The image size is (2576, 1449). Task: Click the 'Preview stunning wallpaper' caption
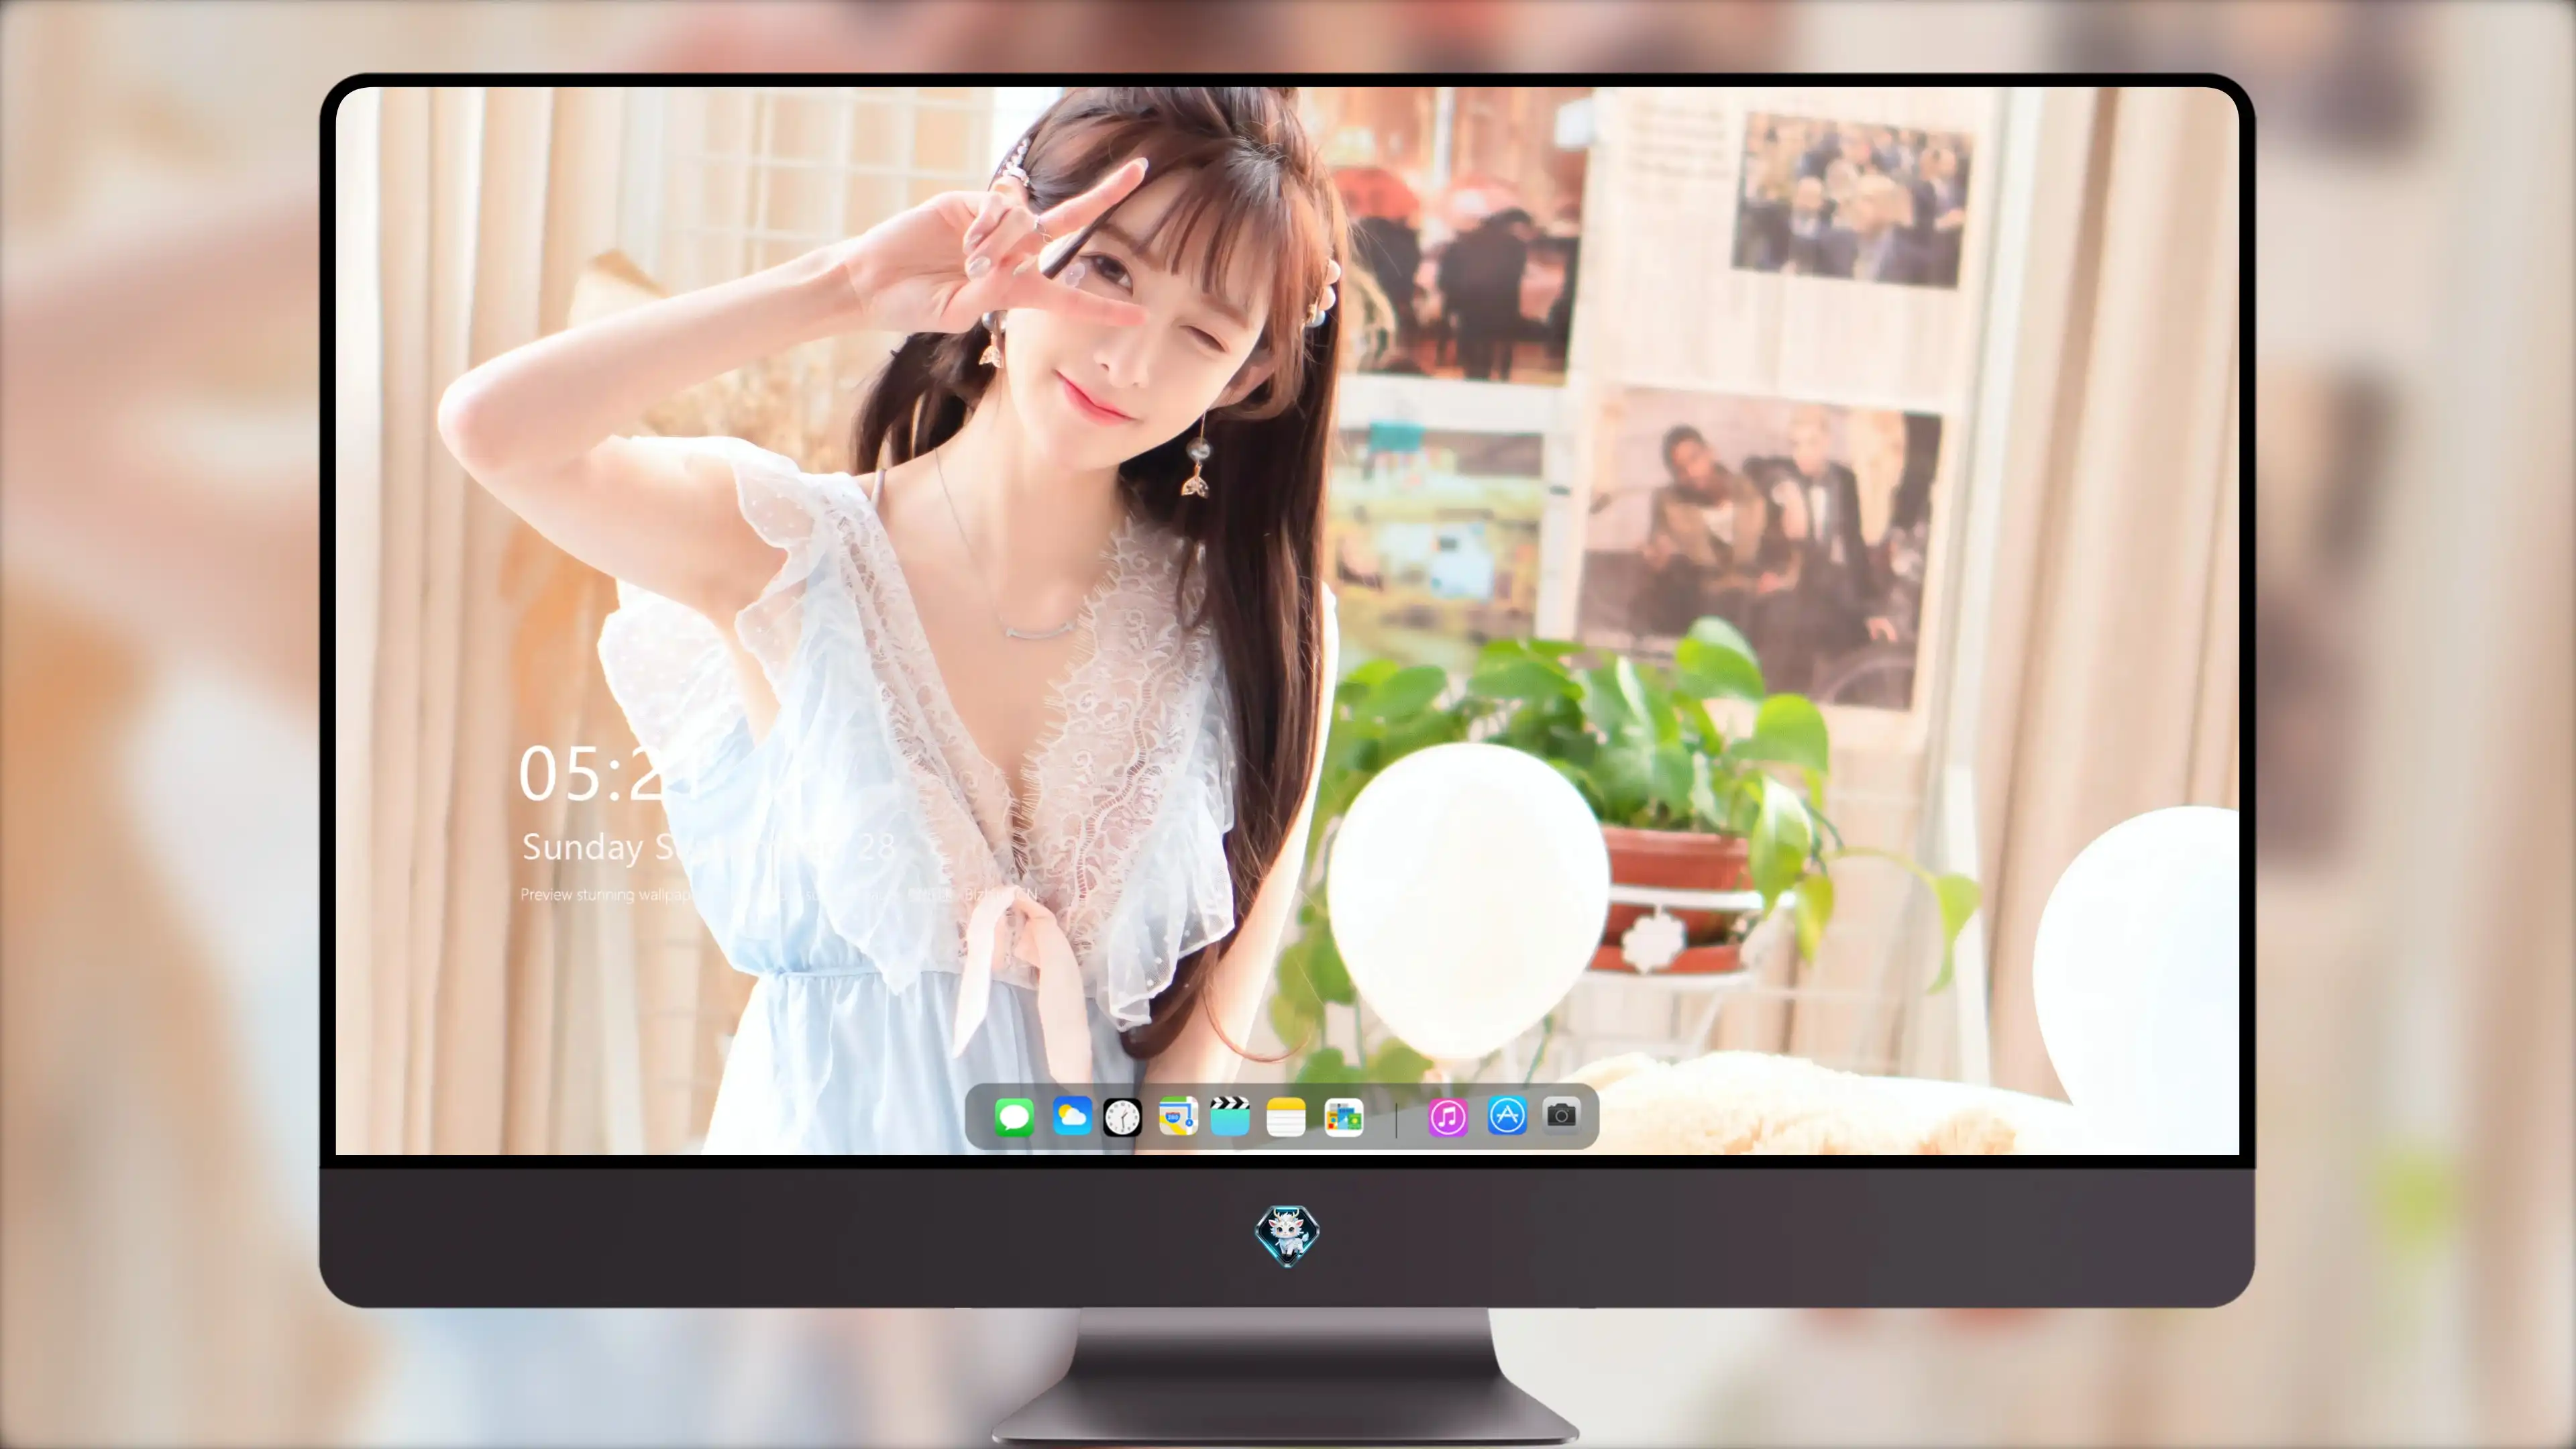(x=780, y=894)
